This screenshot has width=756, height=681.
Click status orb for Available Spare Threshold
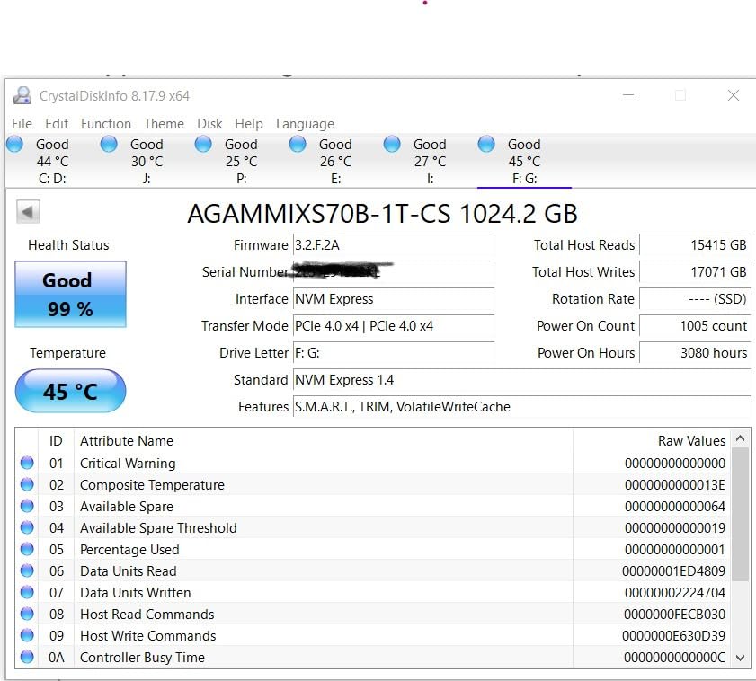(x=27, y=527)
